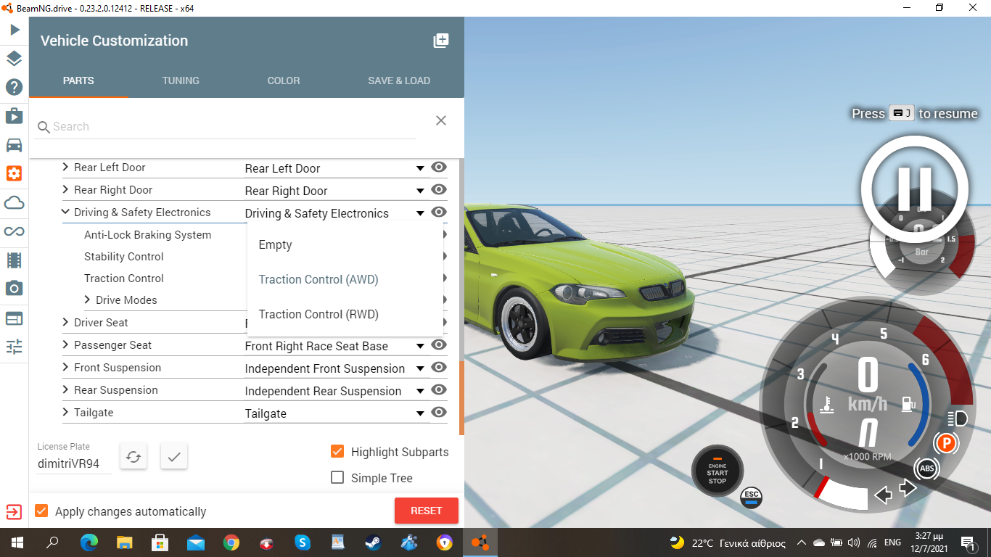Open the replay film strip icon

pyautogui.click(x=15, y=260)
